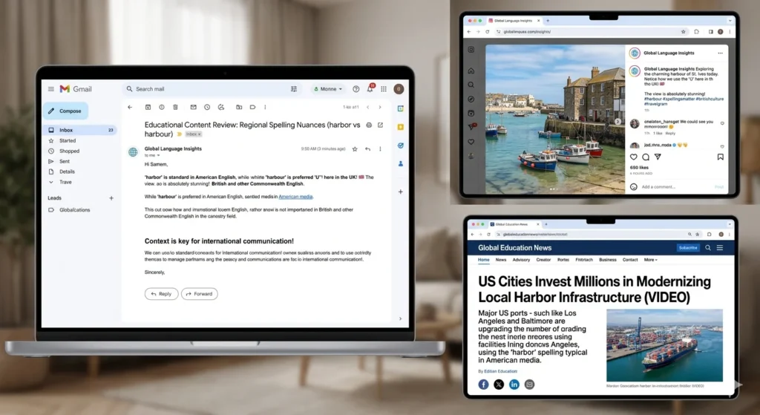Open the More dropdown in news navigation
The height and width of the screenshot is (415, 760).
click(x=650, y=260)
